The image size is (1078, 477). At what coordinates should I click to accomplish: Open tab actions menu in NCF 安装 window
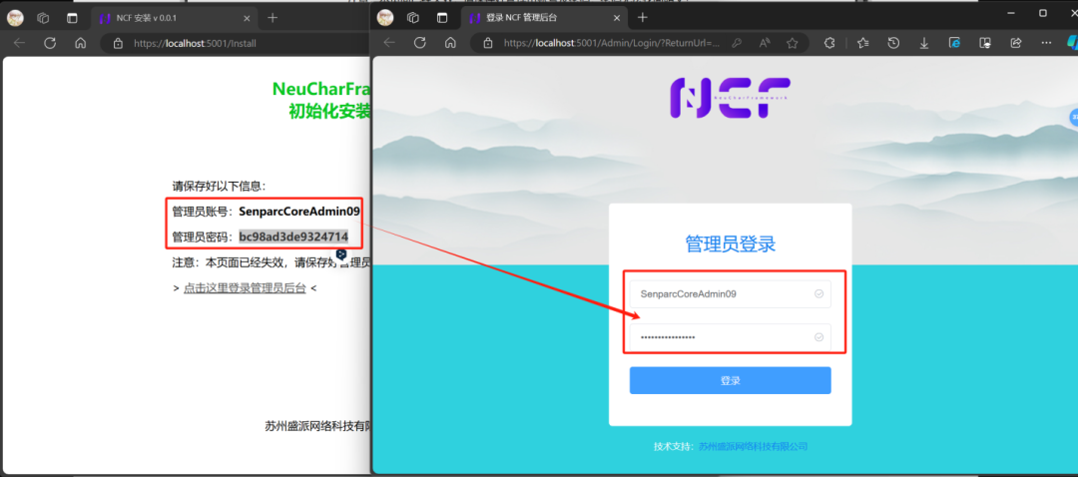pos(72,18)
